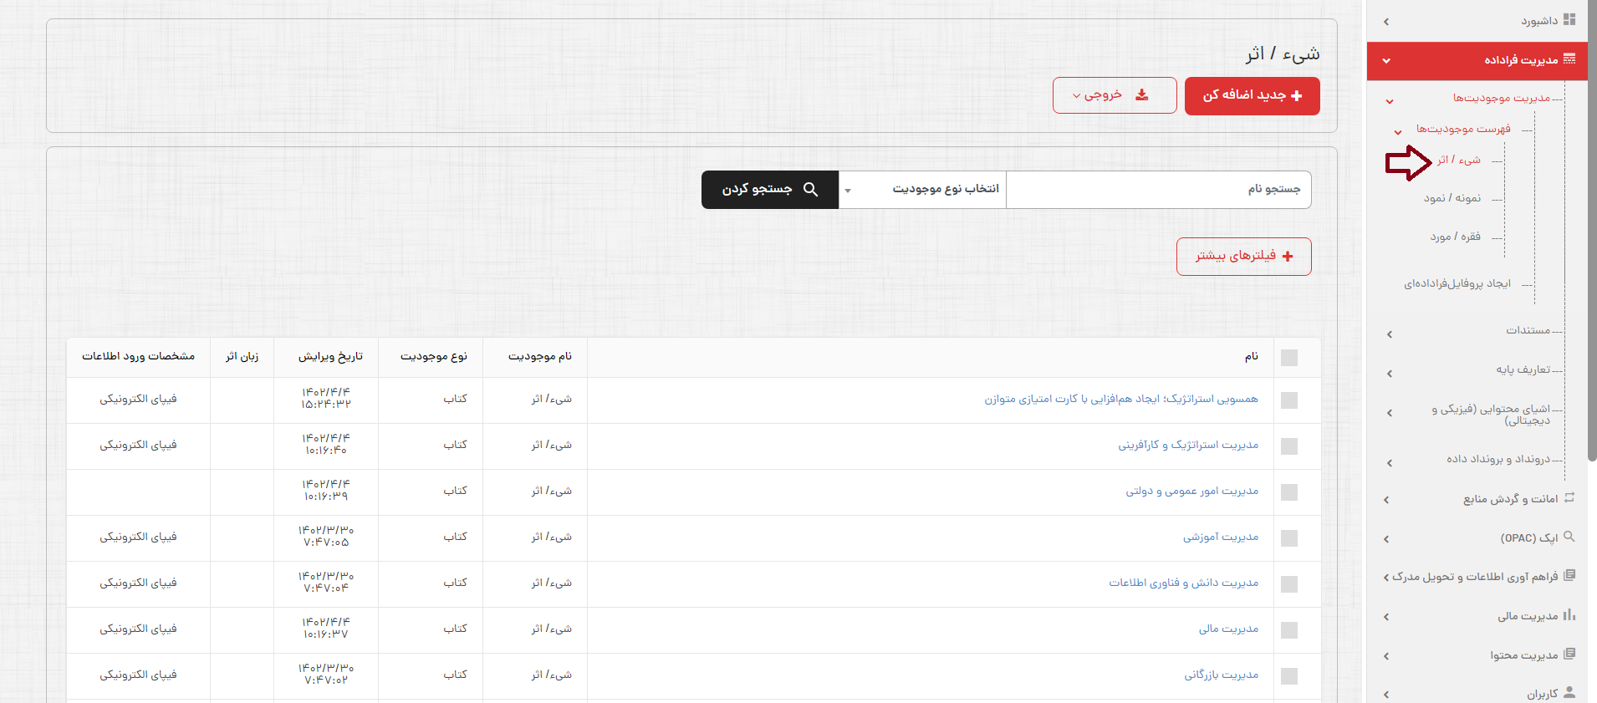Screen dimensions: 1597x703
Task: Open the مدیریت بازرگانی book link
Action: pos(1221,675)
